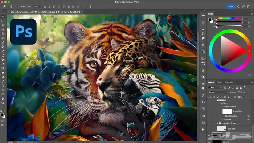Click the foreground color swatch in Color panel
Viewport: 254px width, 143px height.
(x=210, y=20)
